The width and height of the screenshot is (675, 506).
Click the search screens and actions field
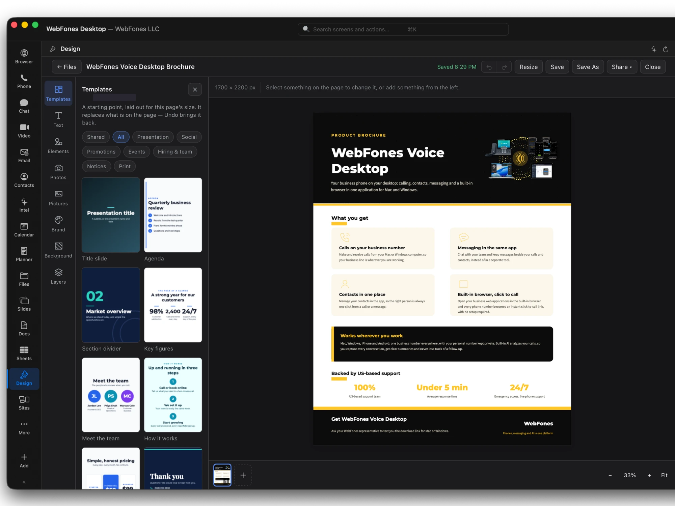(x=403, y=29)
